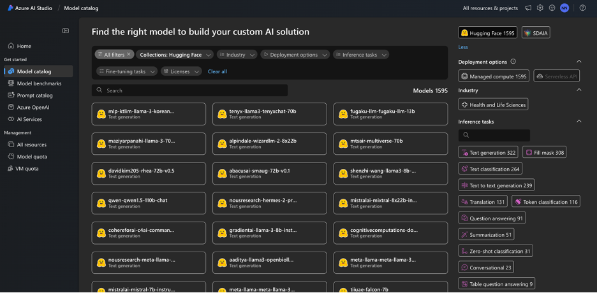Remove the All filters chip via X
This screenshot has width=597, height=293.
pyautogui.click(x=129, y=54)
